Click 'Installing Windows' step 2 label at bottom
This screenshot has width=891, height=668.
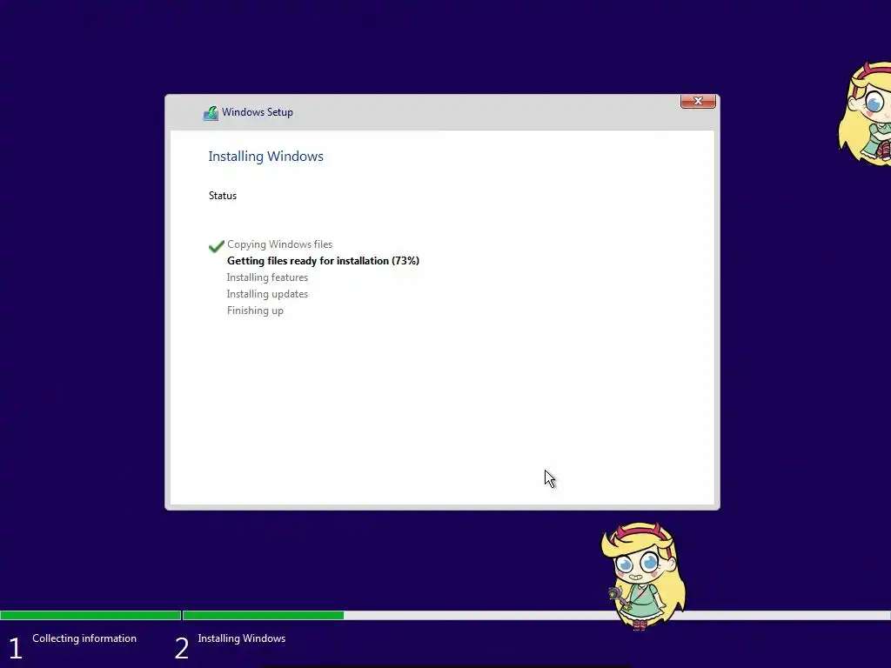click(242, 638)
